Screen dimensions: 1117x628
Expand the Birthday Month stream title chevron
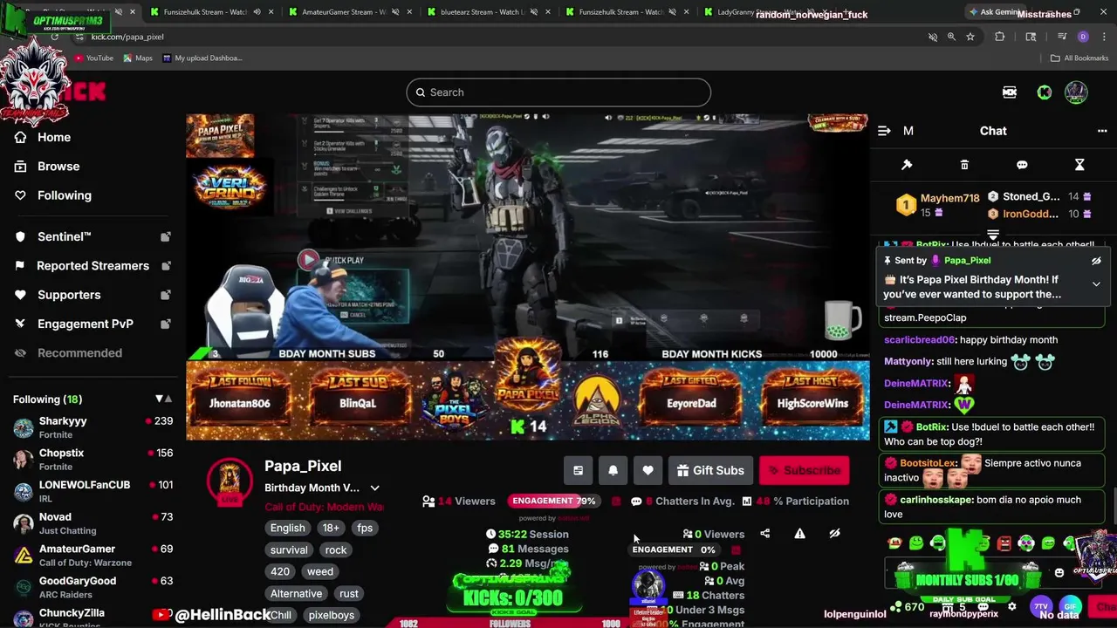coord(374,488)
